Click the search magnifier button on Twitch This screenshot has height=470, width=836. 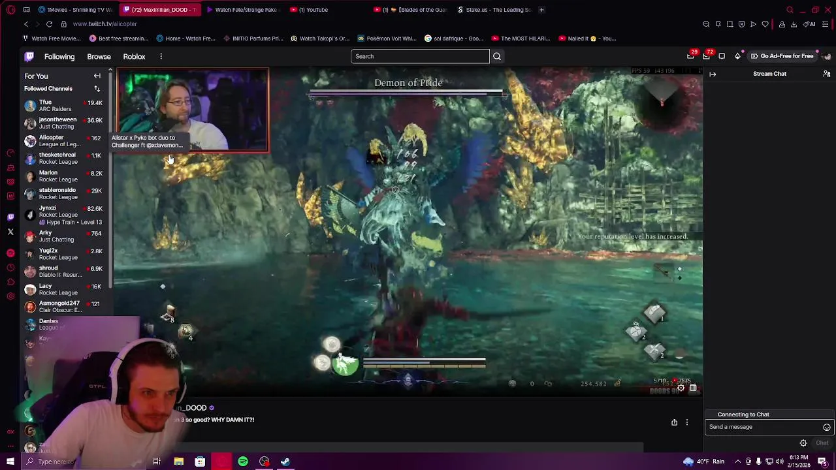[x=497, y=56]
